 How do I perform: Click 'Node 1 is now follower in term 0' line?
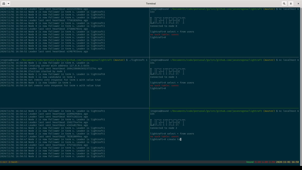45,63
